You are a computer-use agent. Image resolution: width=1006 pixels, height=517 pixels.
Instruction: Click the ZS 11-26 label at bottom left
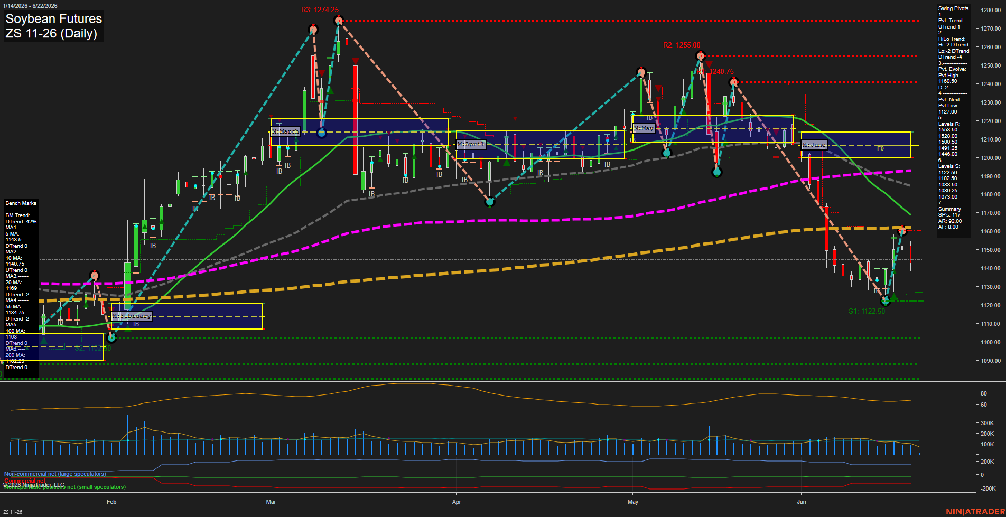coord(13,512)
